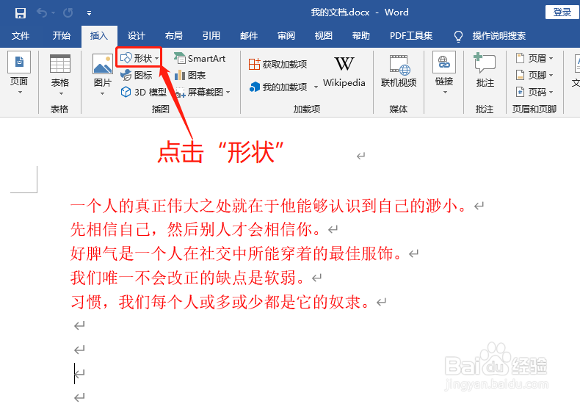The image size is (580, 404).
Task: Expand the 页眉 dropdown arrow
Action: 551,59
